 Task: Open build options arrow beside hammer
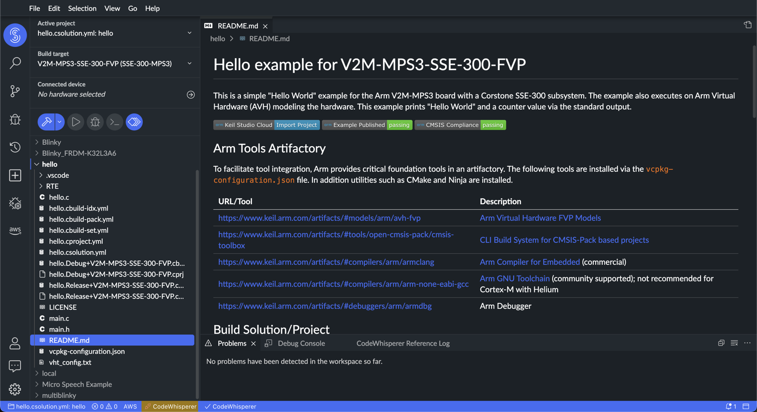[60, 122]
